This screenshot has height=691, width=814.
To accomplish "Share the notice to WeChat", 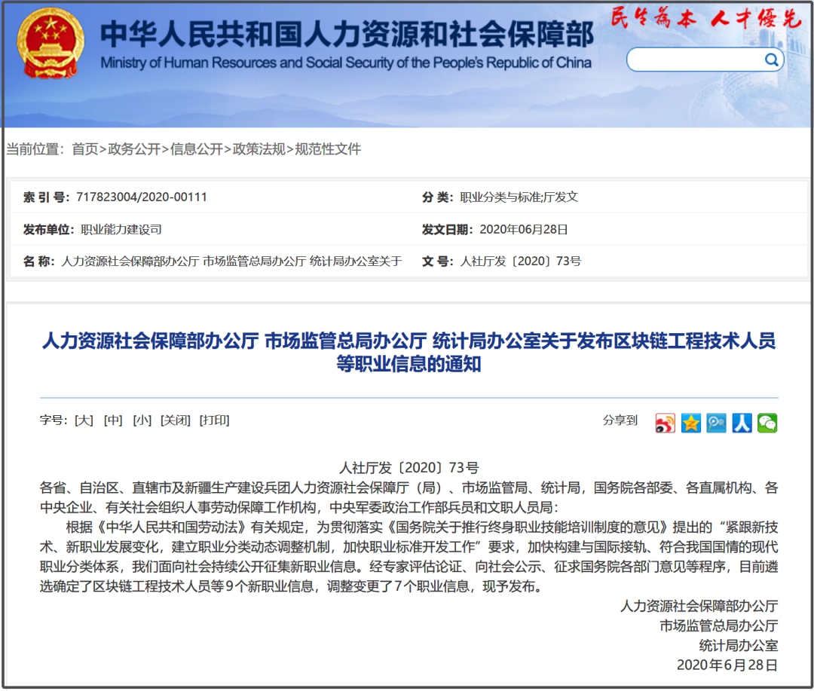I will pos(767,423).
